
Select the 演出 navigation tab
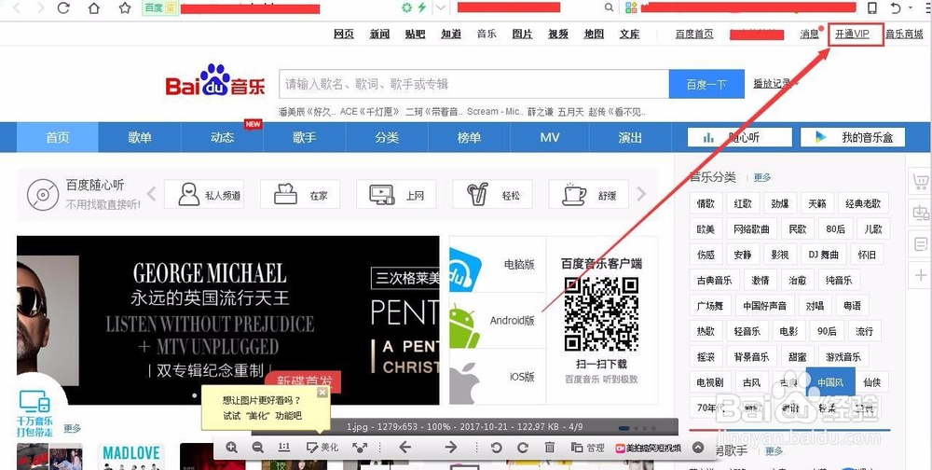pos(630,137)
